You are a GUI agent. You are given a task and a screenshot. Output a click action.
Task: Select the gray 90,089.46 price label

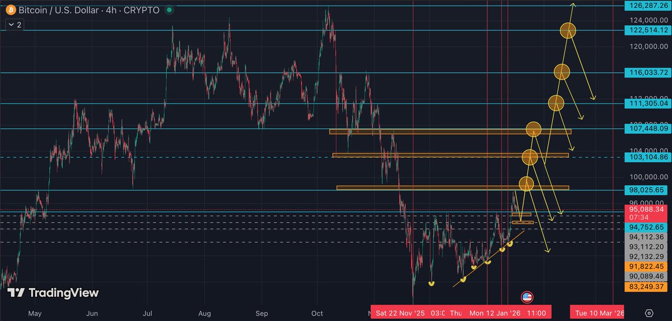647,276
